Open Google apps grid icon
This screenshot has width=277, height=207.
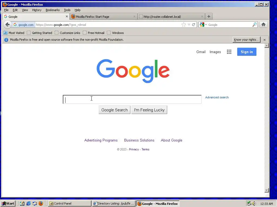(229, 52)
